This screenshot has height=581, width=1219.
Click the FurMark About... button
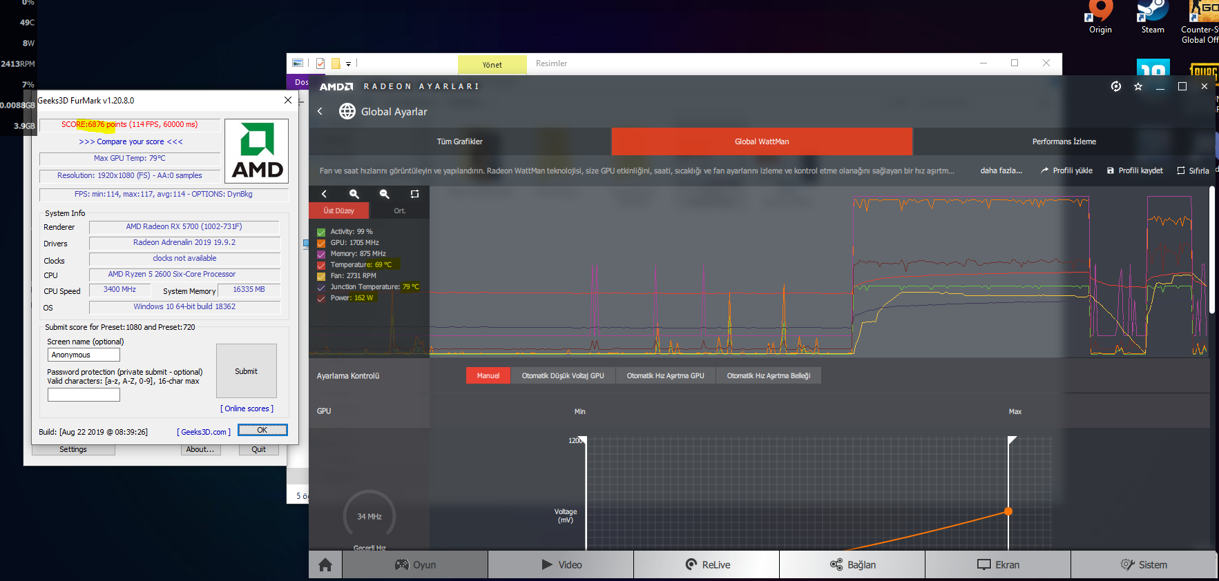click(x=200, y=449)
